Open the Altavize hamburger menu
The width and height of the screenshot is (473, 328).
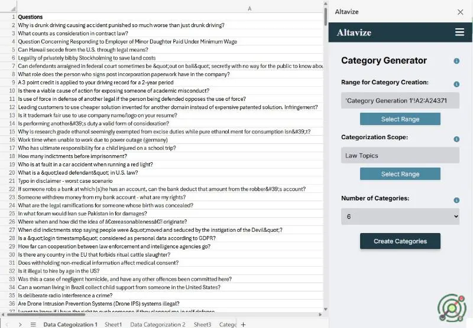459,32
